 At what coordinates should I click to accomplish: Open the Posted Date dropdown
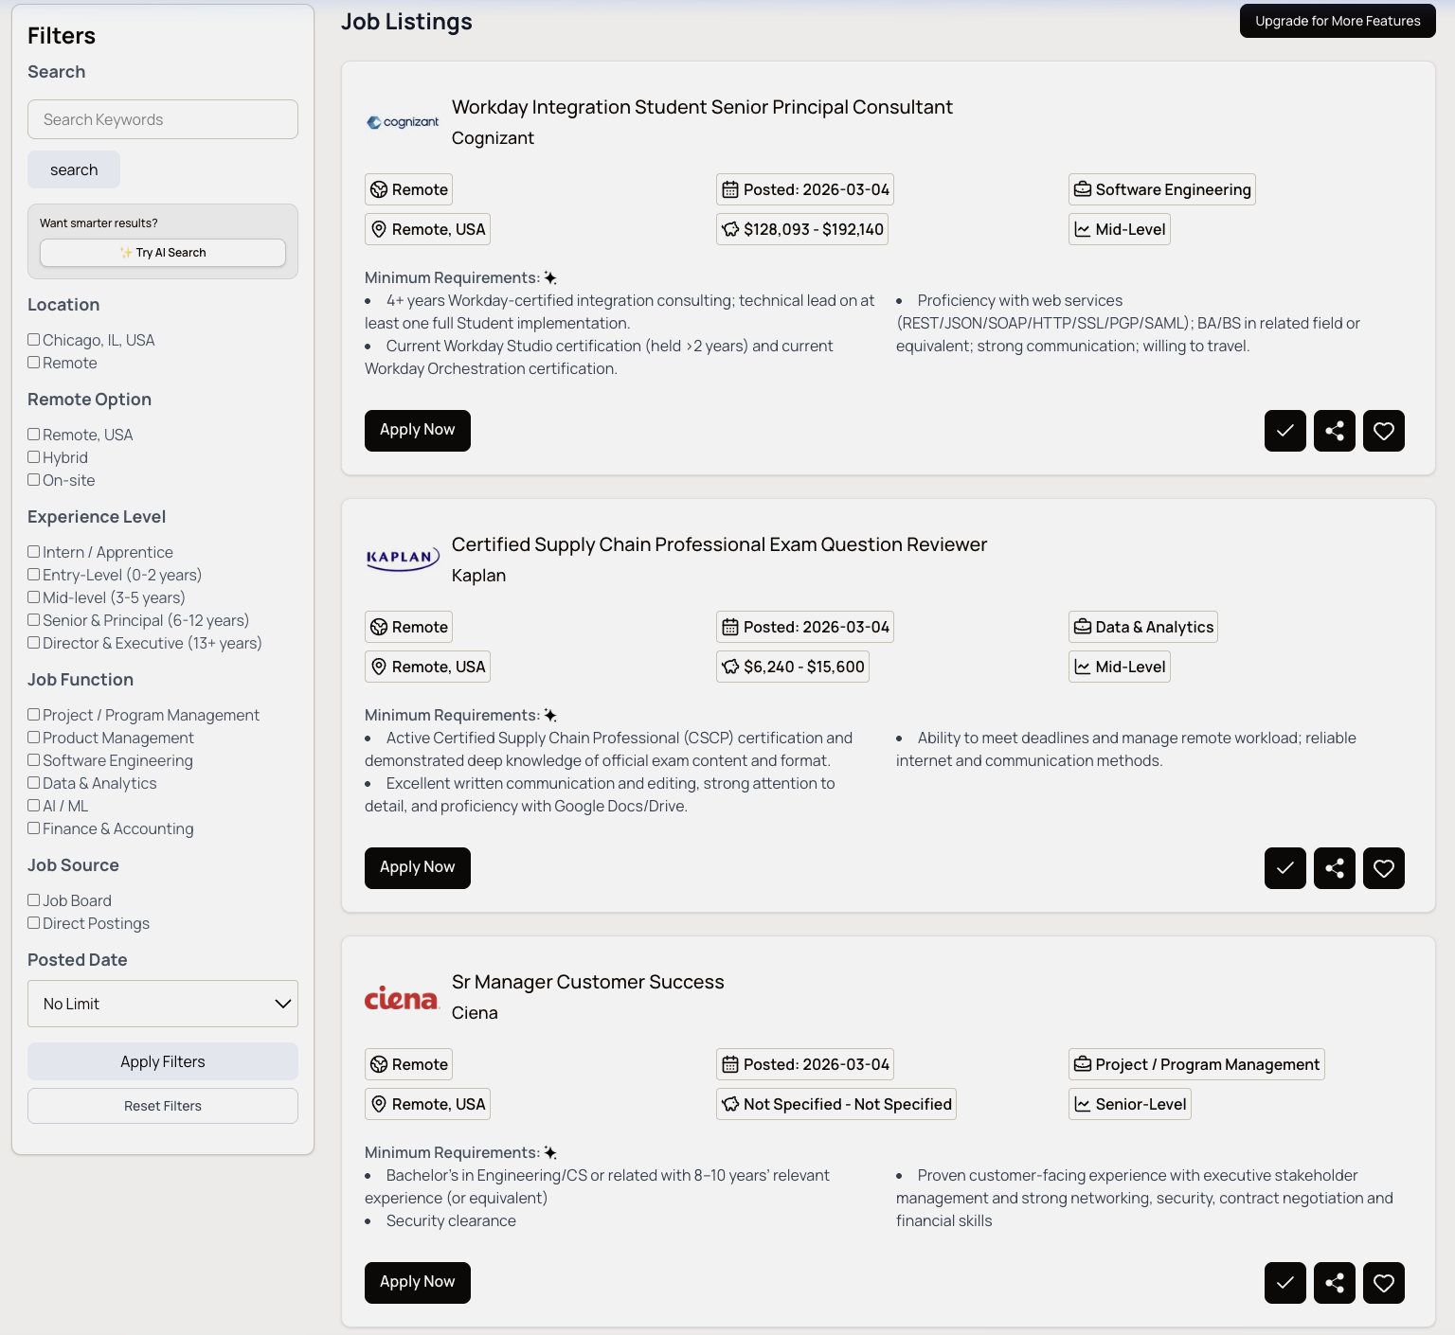162,1004
